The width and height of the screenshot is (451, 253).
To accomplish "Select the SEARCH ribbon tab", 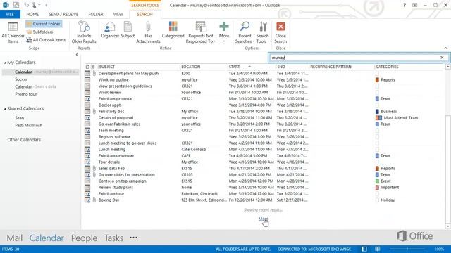I will click(144, 14).
